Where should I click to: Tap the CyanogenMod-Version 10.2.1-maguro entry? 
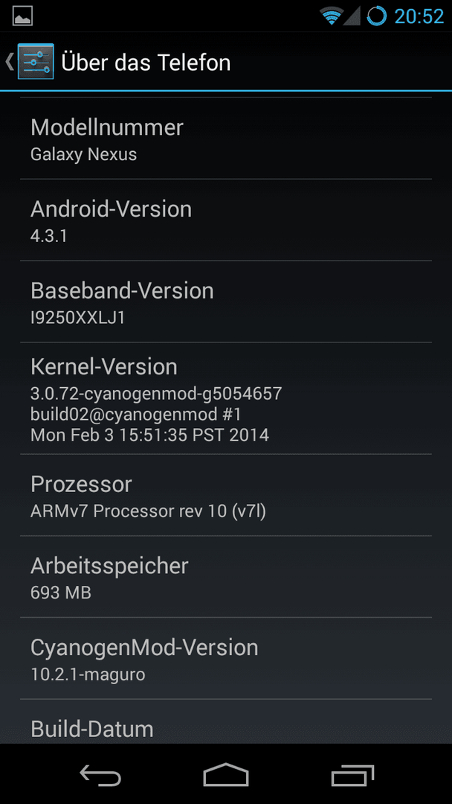pyautogui.click(x=226, y=658)
